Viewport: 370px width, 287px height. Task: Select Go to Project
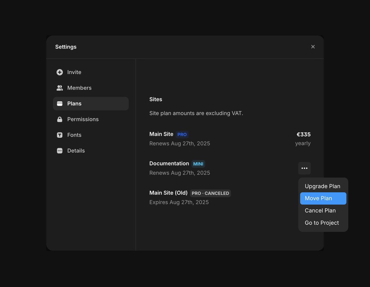pyautogui.click(x=322, y=223)
